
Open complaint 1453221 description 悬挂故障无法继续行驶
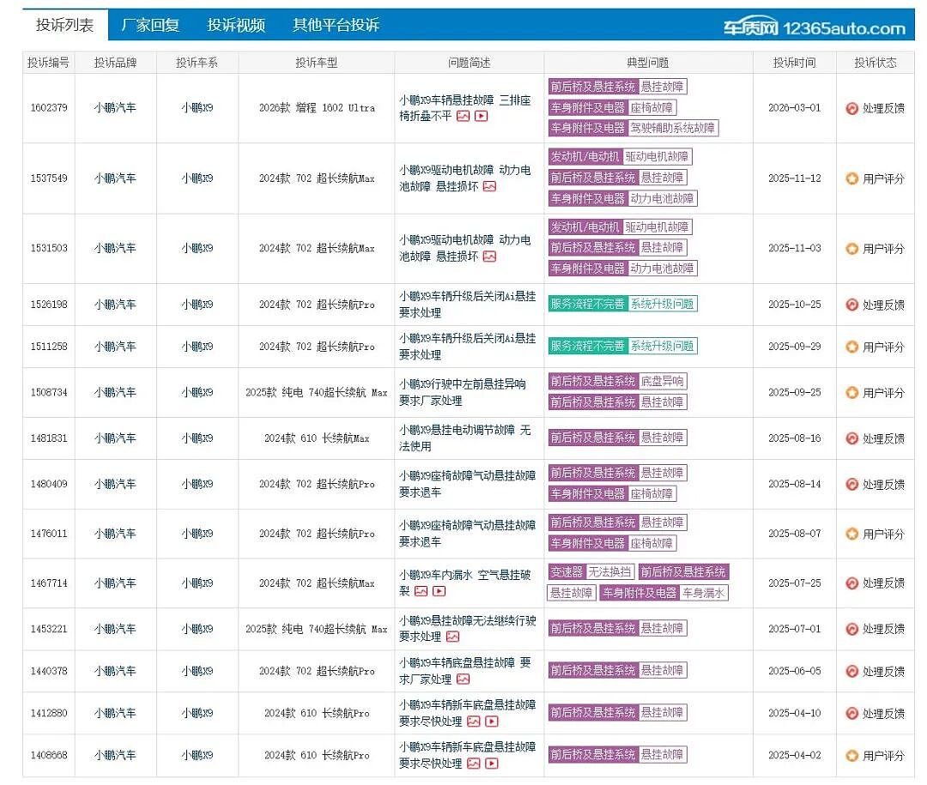468,629
